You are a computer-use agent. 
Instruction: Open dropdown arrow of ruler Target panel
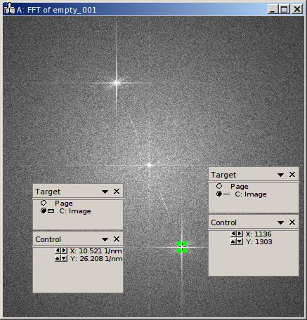click(105, 192)
